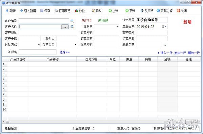203x134 pixels.
Task: Focus the 客户单号 input field
Action: tap(152, 32)
